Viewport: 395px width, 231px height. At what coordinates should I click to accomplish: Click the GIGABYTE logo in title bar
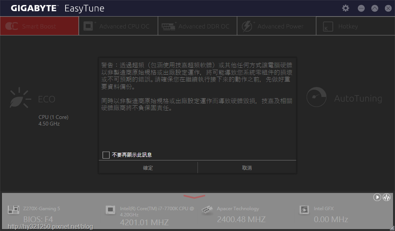(34, 8)
